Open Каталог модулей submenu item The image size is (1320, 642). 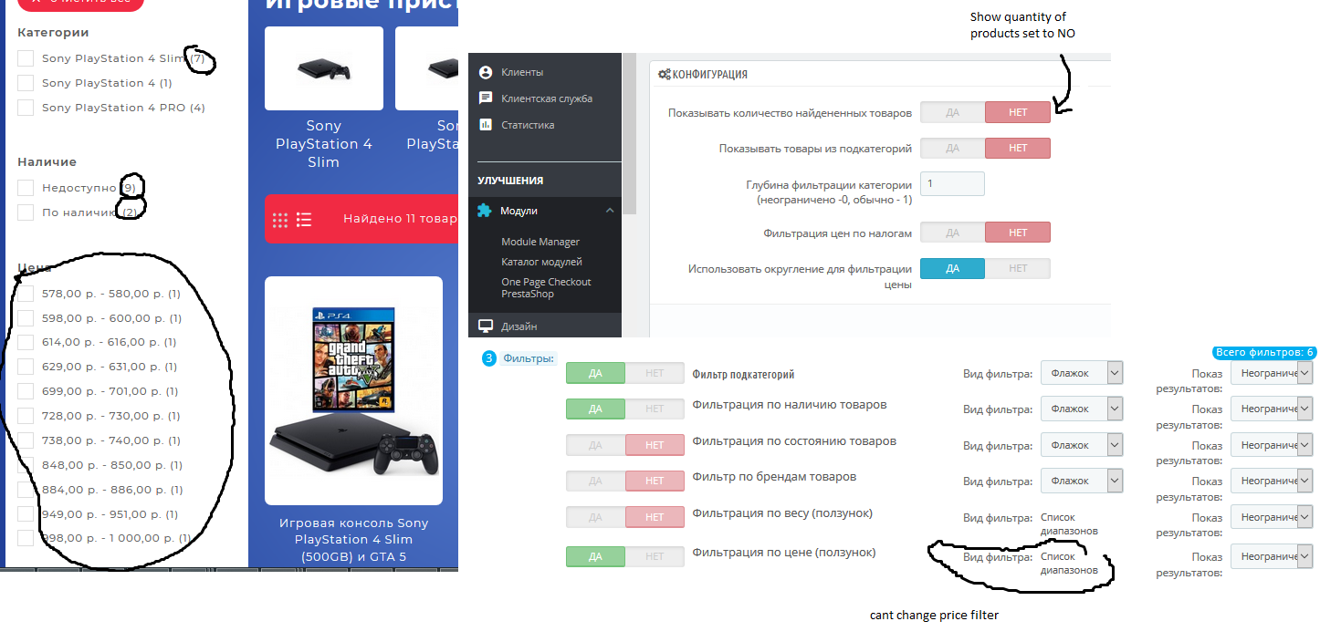pyautogui.click(x=541, y=262)
